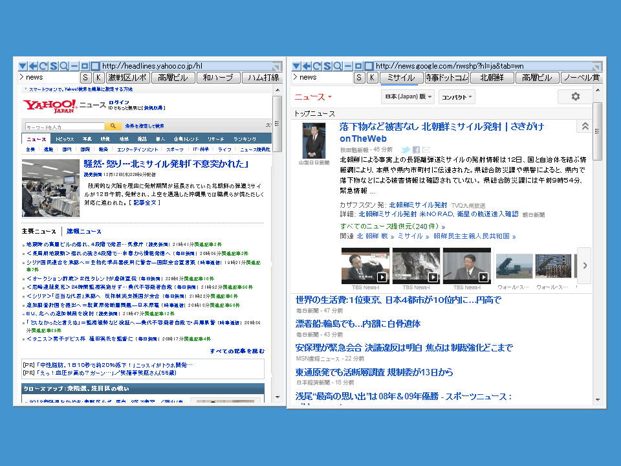The height and width of the screenshot is (466, 621).
Task: Play the first TBS News-i video thumbnail
Action: (365, 266)
